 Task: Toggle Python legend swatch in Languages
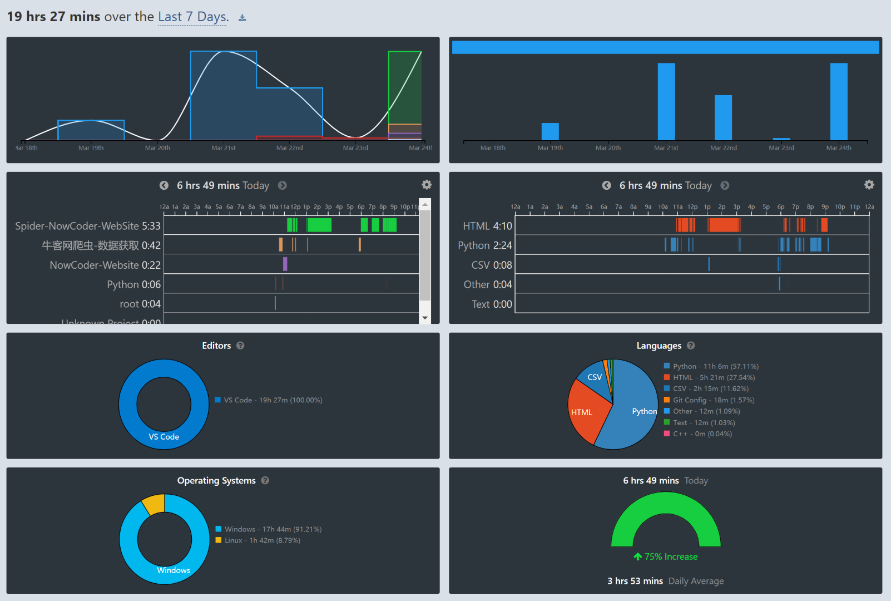click(667, 366)
